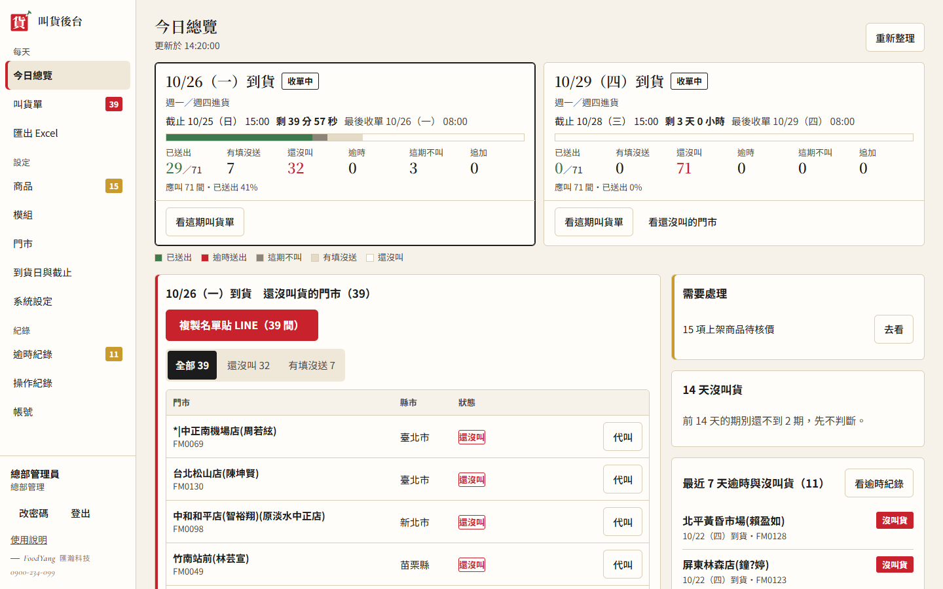Click the 沒叫貨 badge for 北平黃昏市場
This screenshot has height=589, width=943.
point(895,520)
